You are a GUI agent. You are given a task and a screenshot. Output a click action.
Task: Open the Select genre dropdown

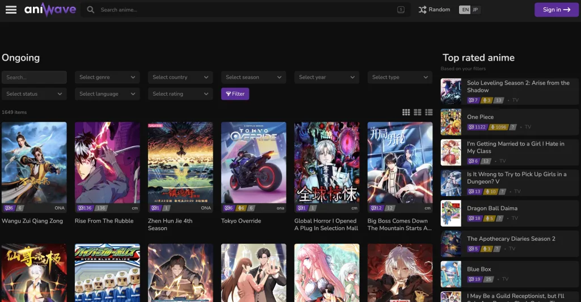[x=107, y=78]
